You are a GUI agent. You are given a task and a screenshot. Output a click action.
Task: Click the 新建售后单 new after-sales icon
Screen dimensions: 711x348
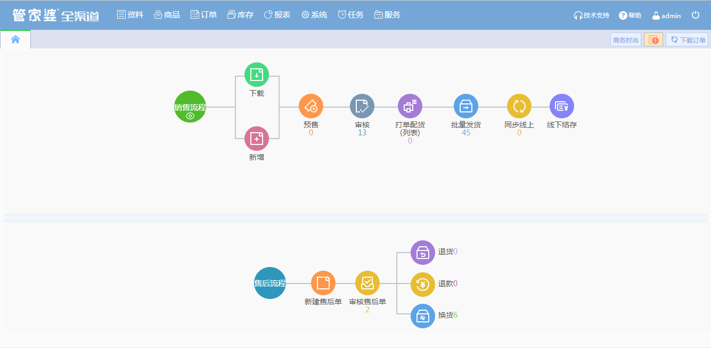click(323, 283)
